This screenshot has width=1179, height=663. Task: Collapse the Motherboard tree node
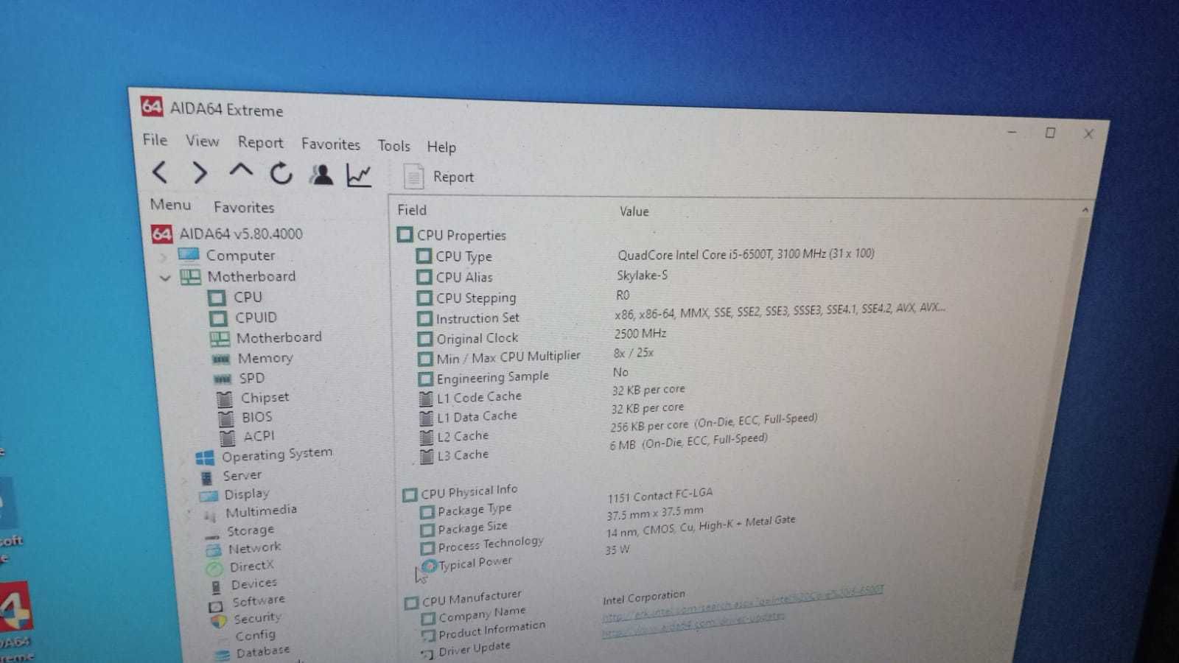coord(165,278)
